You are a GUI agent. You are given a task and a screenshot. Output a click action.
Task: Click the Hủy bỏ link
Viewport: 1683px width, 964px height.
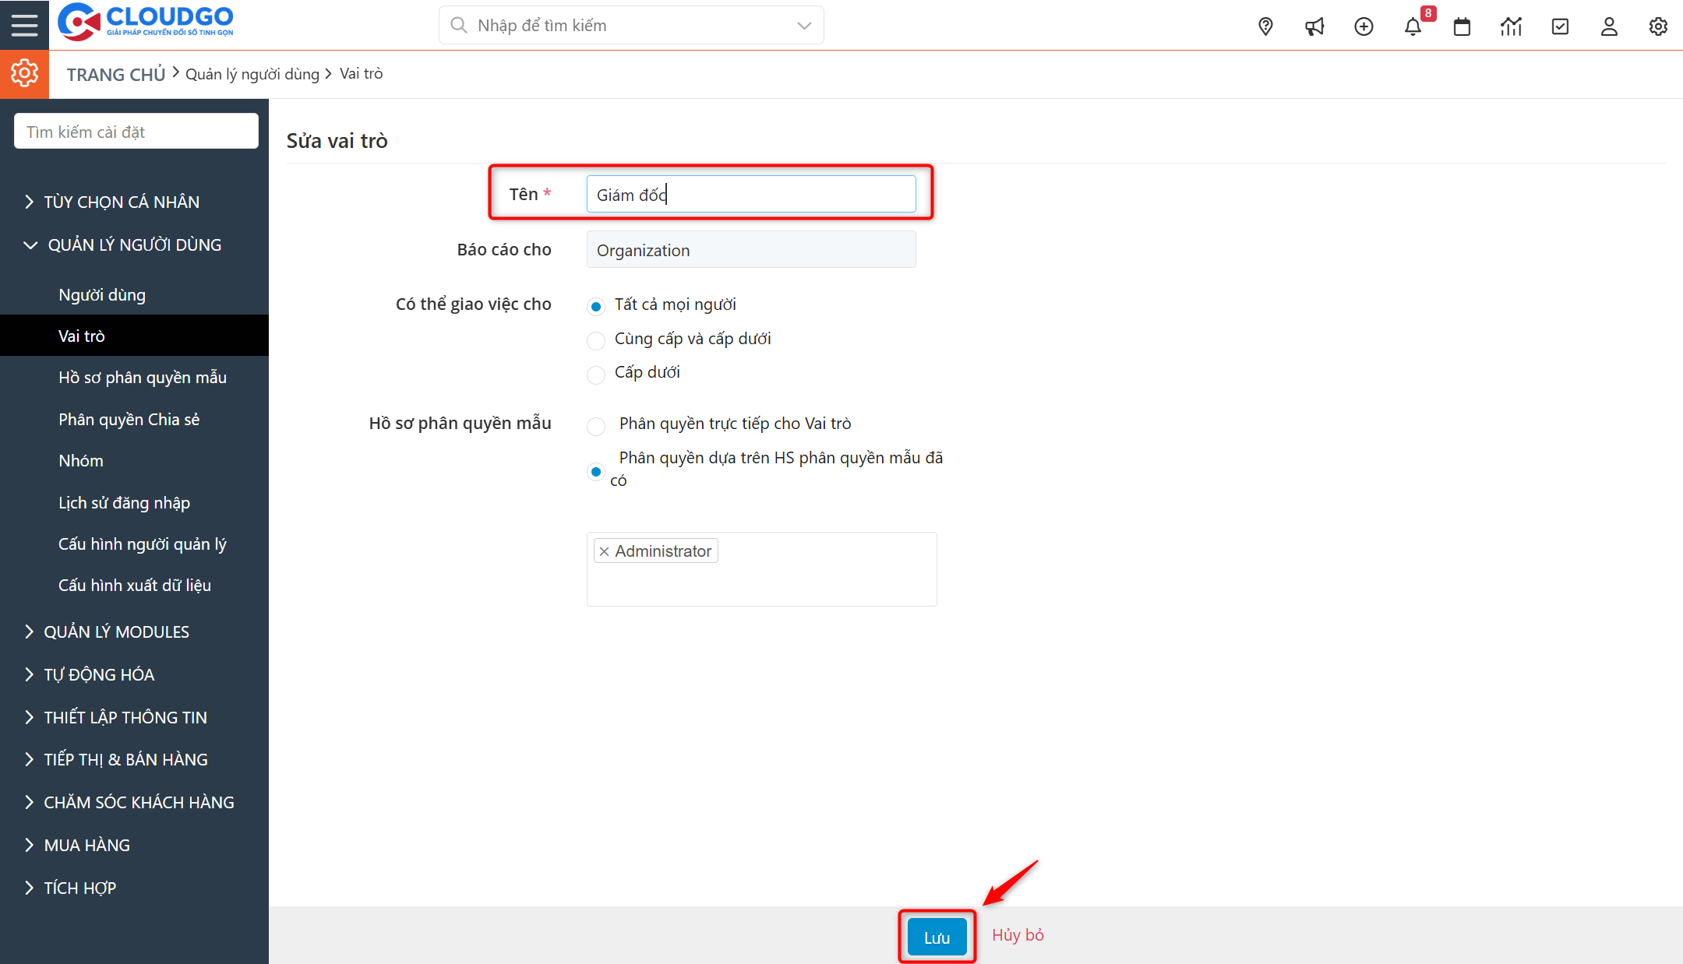pos(1018,935)
